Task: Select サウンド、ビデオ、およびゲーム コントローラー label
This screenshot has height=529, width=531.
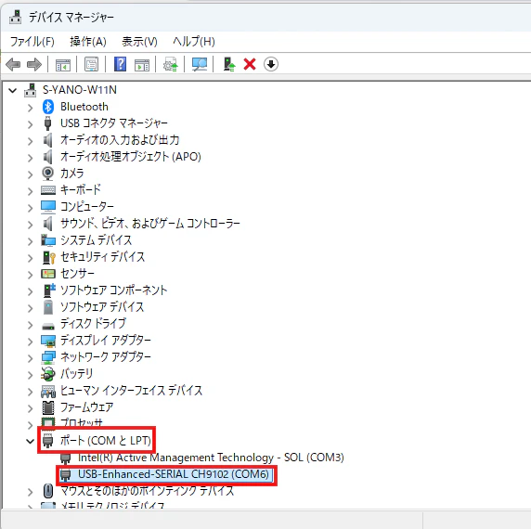Action: point(150,224)
